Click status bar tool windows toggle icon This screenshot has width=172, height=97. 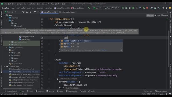coord(2,94)
